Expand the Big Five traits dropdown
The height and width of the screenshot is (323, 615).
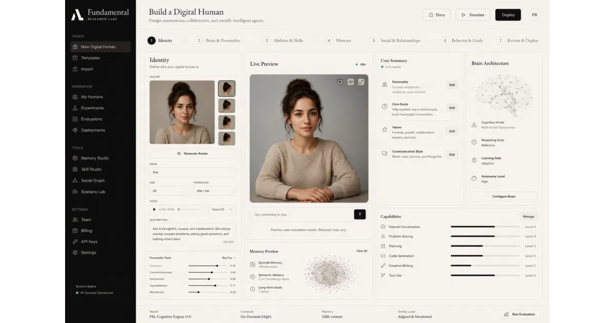pos(229,257)
